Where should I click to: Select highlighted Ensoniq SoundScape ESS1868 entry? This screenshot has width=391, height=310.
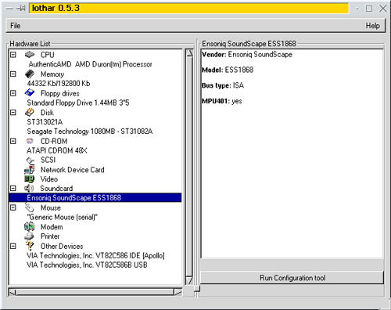pos(95,197)
